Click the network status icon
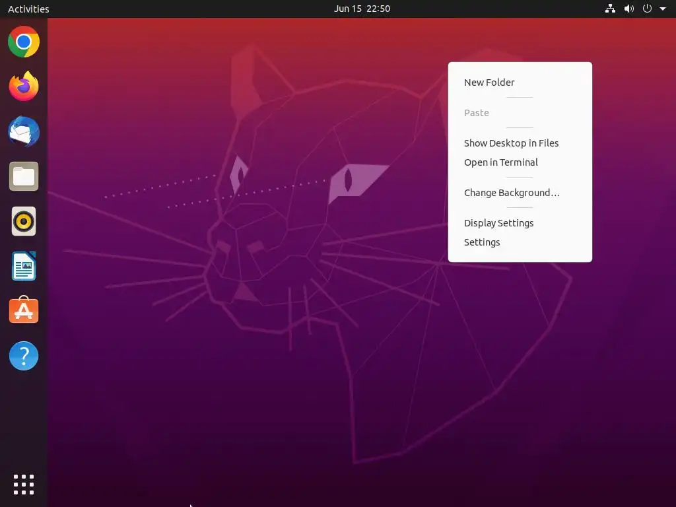This screenshot has height=507, width=676. [610, 9]
